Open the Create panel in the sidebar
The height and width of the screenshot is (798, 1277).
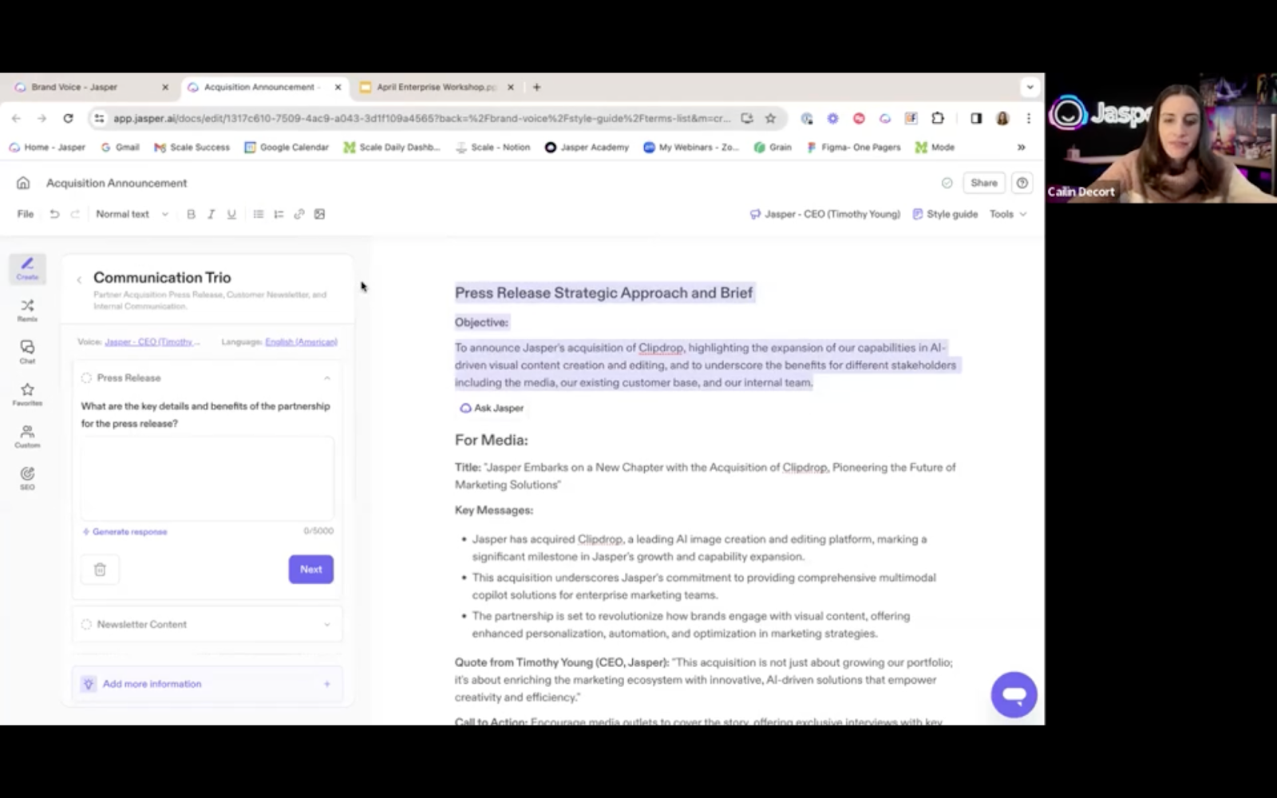click(27, 268)
